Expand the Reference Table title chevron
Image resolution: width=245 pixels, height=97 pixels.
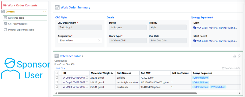[x=83, y=56]
